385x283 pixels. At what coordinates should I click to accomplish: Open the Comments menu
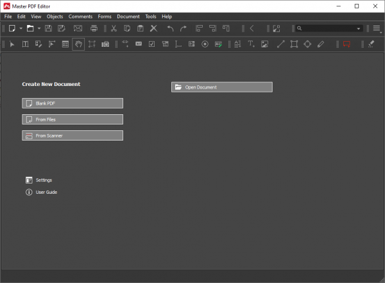[x=80, y=17]
